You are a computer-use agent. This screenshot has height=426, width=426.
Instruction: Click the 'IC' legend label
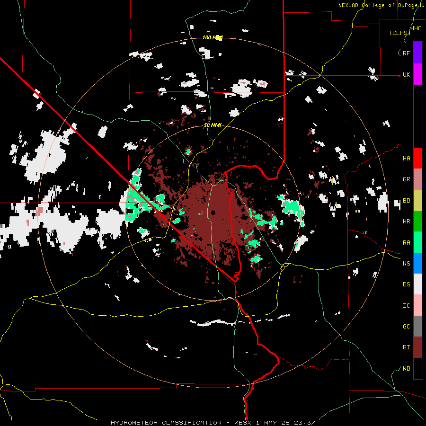coord(406,306)
